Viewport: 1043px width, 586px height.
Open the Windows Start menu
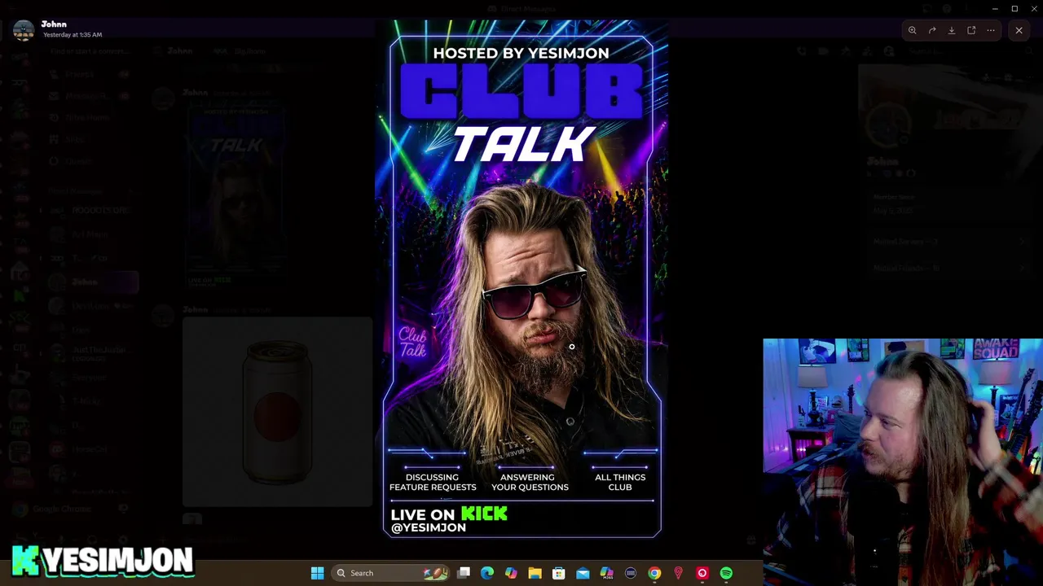tap(317, 573)
